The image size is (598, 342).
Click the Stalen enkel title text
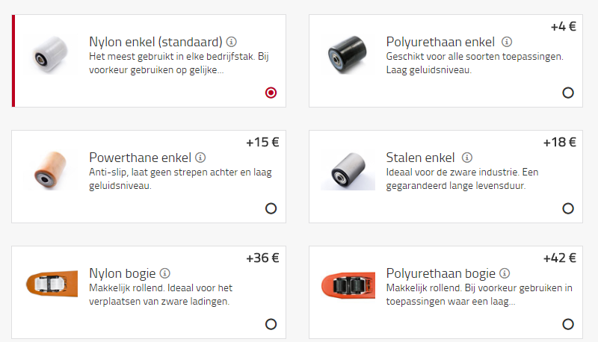[420, 158]
